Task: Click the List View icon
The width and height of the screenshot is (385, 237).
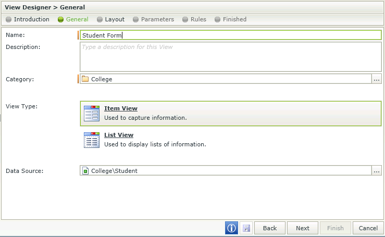Action: click(x=92, y=140)
